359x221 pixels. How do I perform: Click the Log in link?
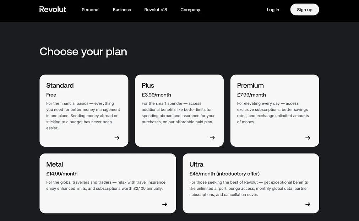[x=273, y=10]
